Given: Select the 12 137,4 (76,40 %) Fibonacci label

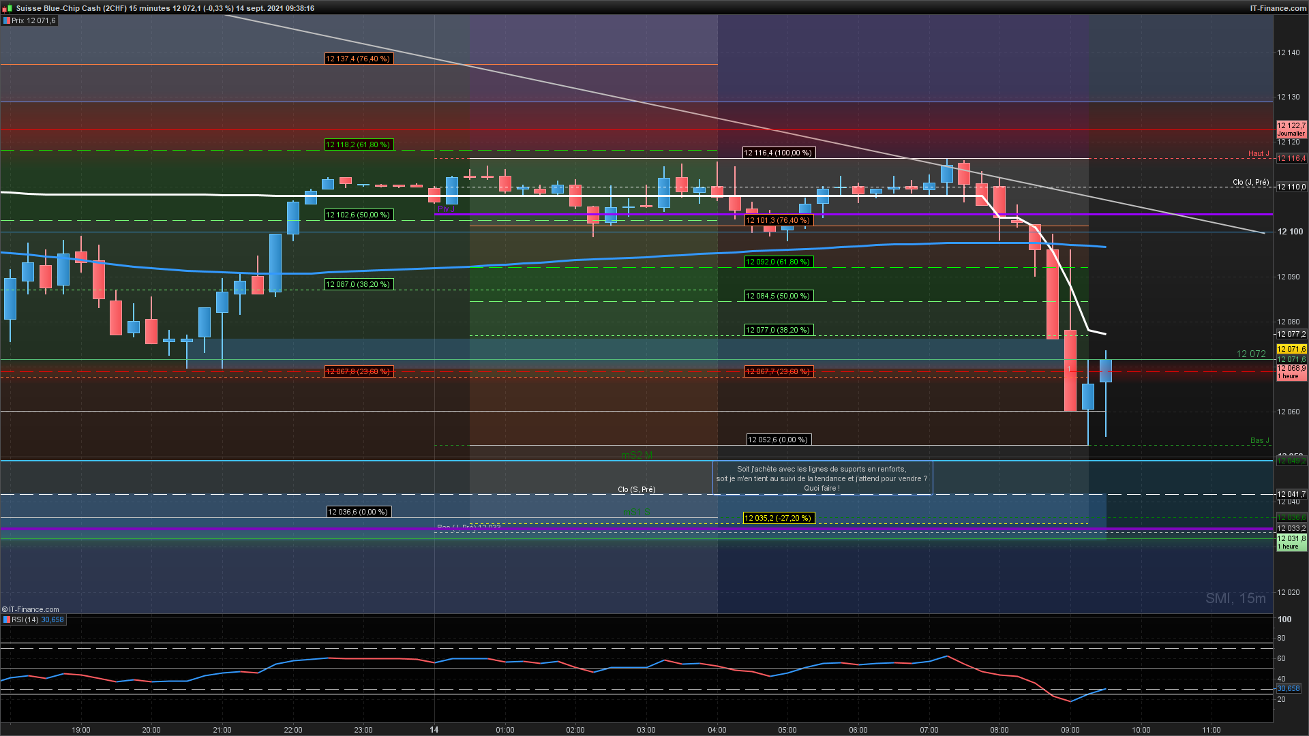Looking at the screenshot, I should [357, 59].
